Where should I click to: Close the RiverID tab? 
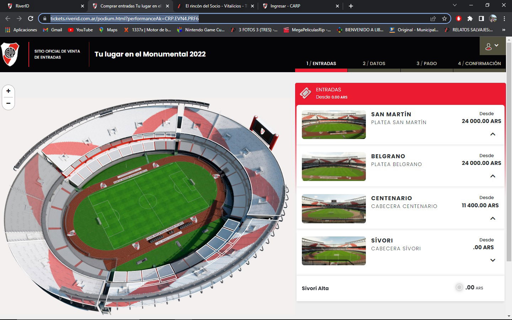[x=82, y=6]
